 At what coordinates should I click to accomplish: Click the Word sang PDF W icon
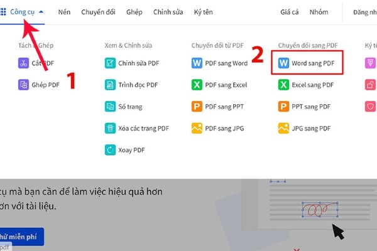(x=283, y=63)
